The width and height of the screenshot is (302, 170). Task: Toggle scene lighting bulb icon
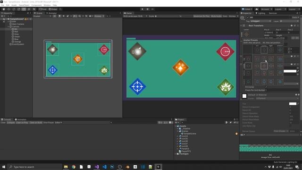click(59, 16)
